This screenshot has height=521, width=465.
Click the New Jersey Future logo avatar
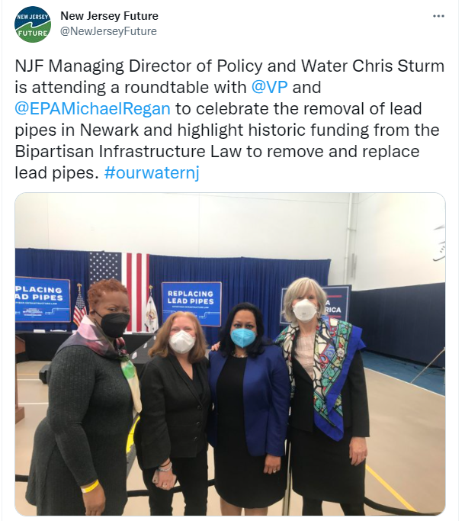pos(33,24)
